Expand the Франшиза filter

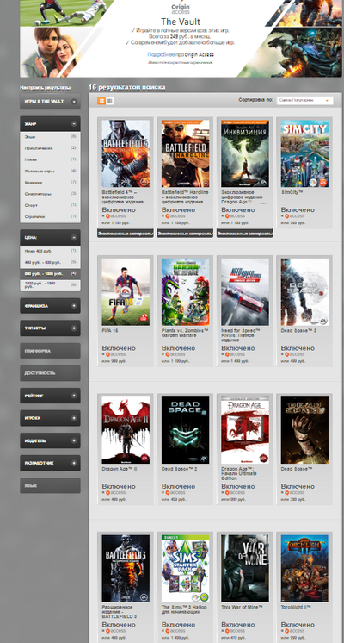74,306
